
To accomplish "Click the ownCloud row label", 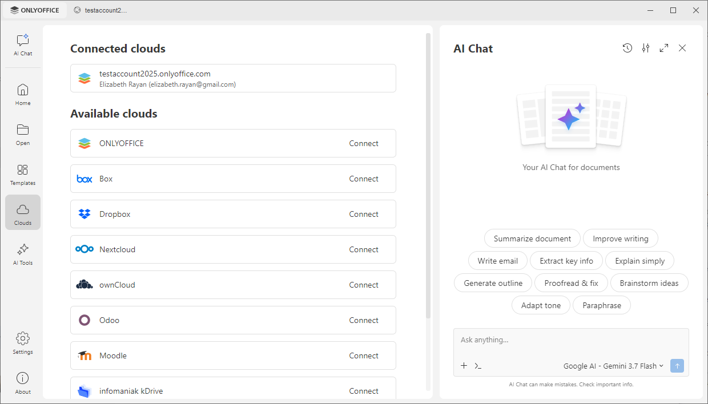I will pos(117,285).
